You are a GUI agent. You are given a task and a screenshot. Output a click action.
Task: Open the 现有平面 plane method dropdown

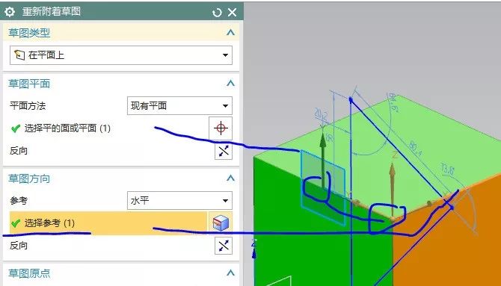pos(179,105)
